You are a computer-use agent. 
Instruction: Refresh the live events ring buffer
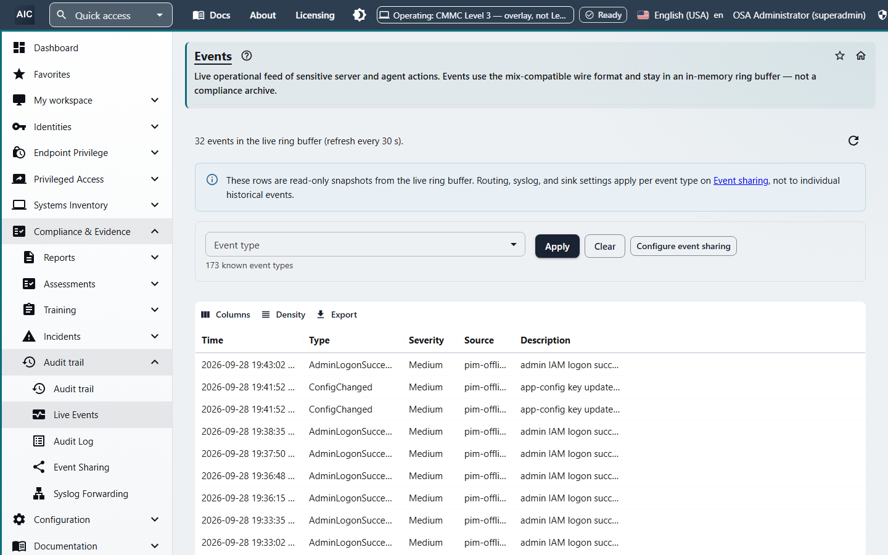(853, 141)
